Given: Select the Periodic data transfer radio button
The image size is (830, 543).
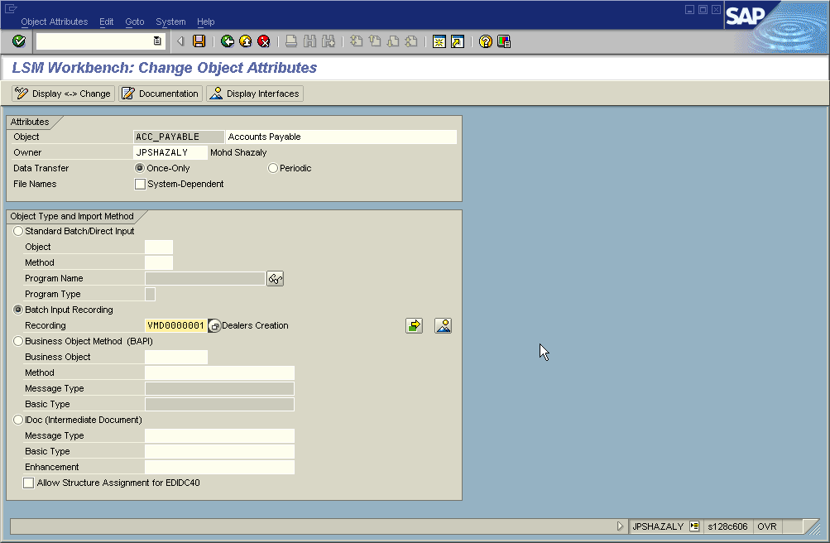Looking at the screenshot, I should point(272,168).
